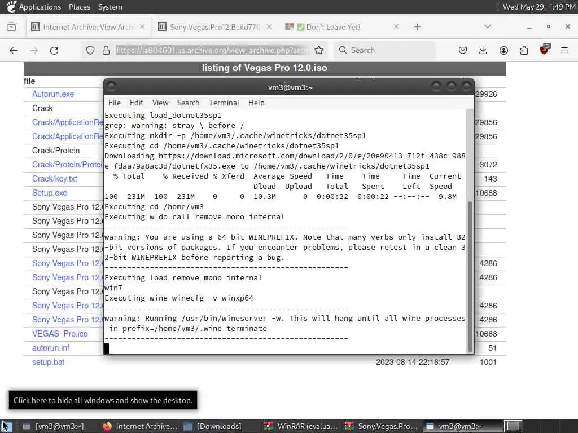Click the 'Crack/Protein' folder row text
Screen dimensions: 578x433
coord(56,151)
